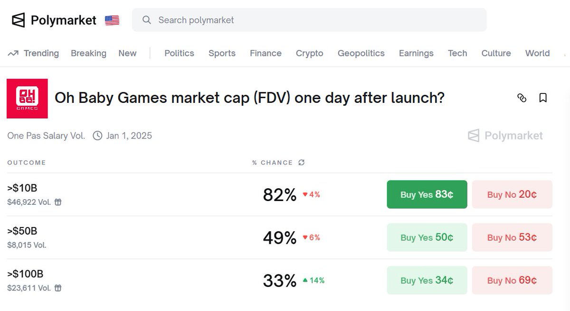Buy Yes at 34¢ for >$100B
Viewport: 570px width, 311px height.
pyautogui.click(x=427, y=280)
